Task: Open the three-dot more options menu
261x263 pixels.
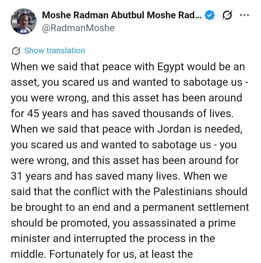Action: pos(244,15)
